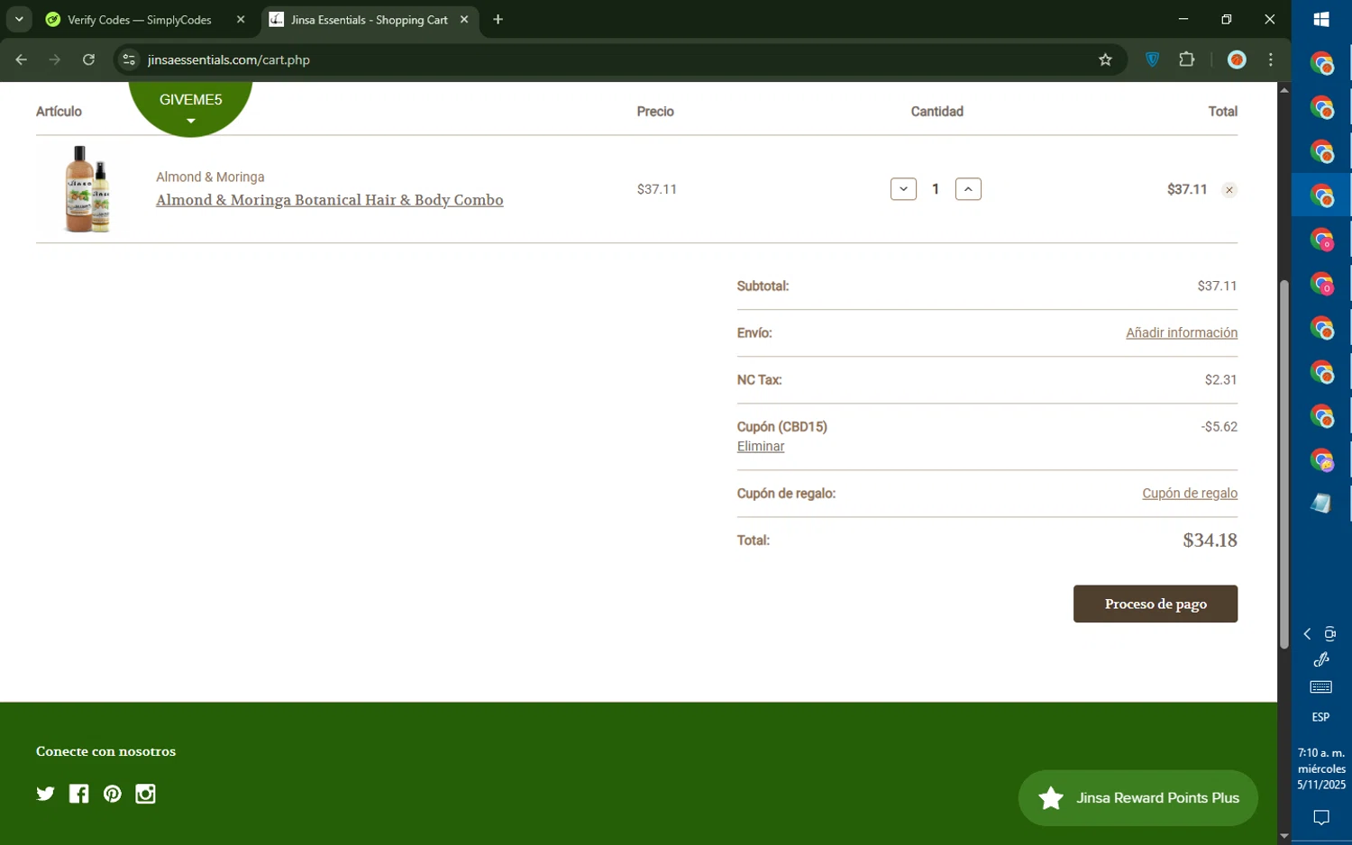Go back to the previous page
Screen dimensions: 1352x845
tap(21, 60)
